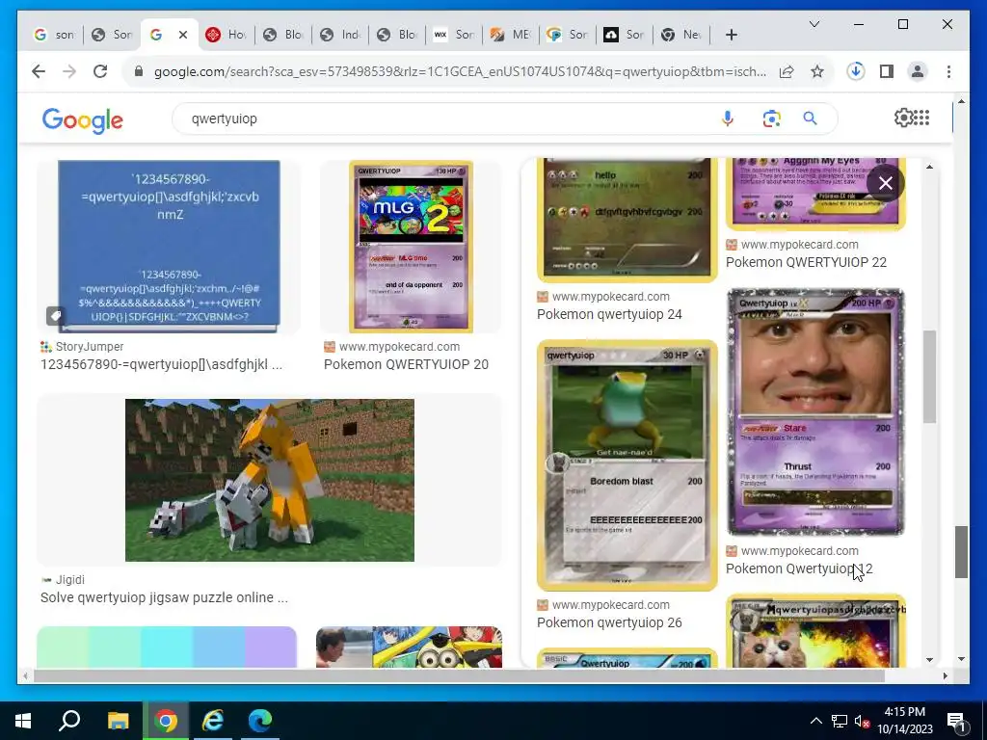Open Chrome downloads icon
This screenshot has width=987, height=740.
[x=856, y=71]
